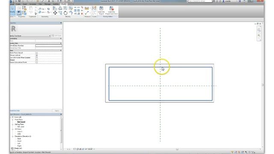Click the red Delete X icon
The image size is (274, 154).
point(82,14)
